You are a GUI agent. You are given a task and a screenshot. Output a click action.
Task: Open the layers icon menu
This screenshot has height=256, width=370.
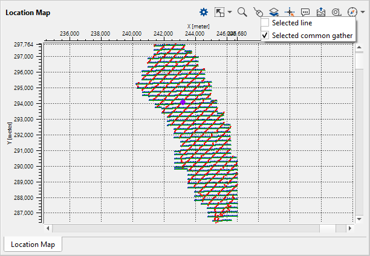tap(273, 11)
